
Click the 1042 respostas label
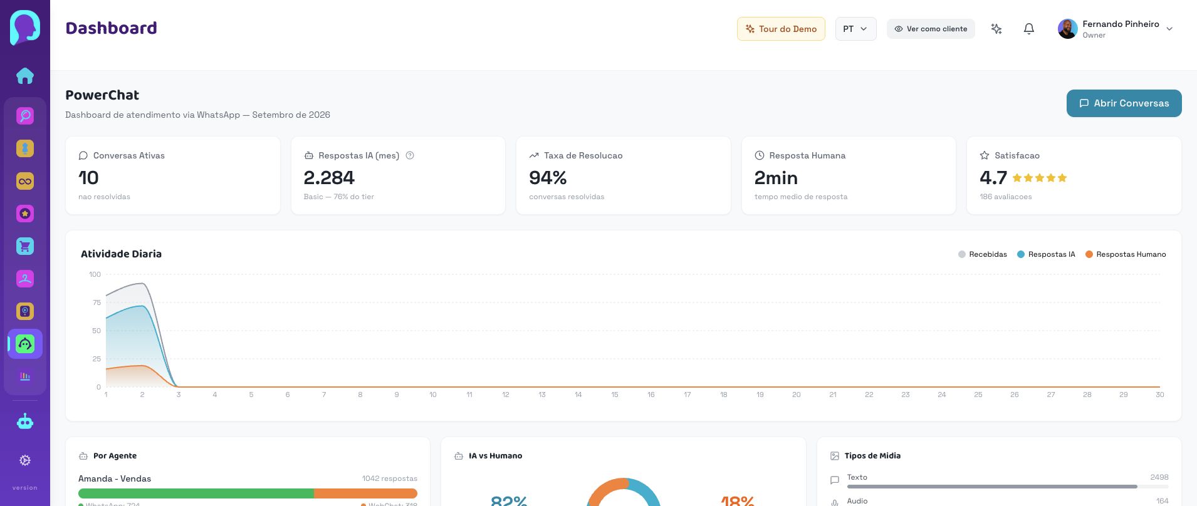click(389, 478)
